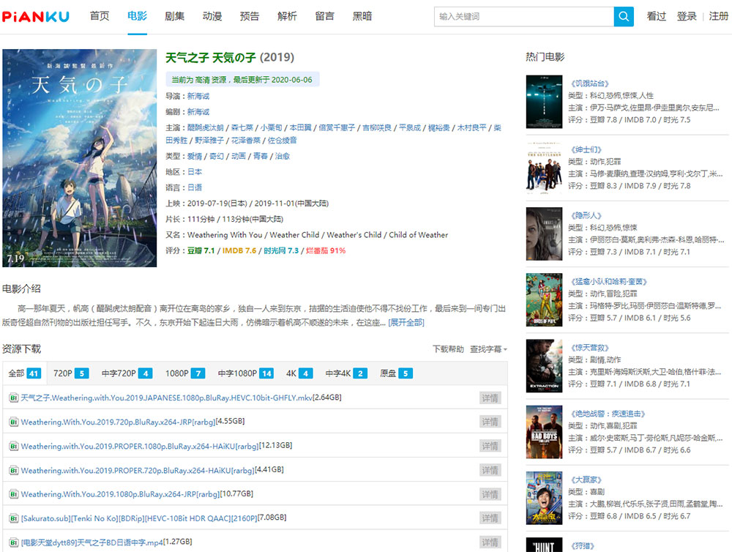Select 中字1080P resource tab

click(247, 373)
